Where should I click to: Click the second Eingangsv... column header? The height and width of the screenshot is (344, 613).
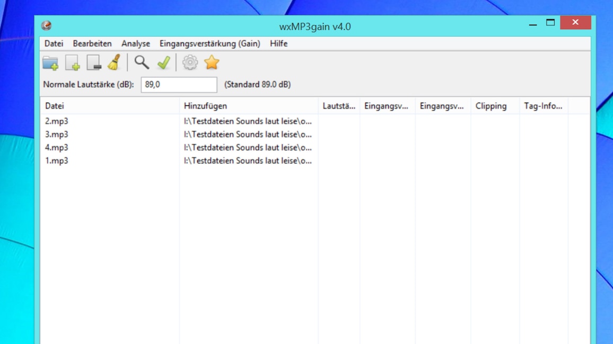coord(443,106)
